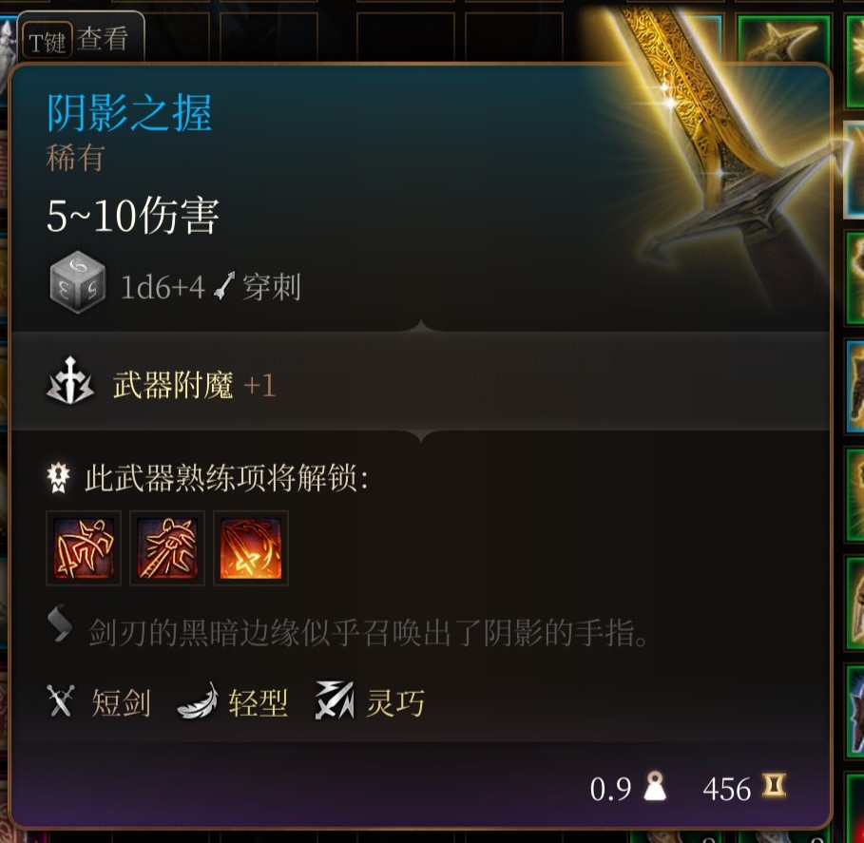
Task: Click the 轻型 feather icon
Action: click(199, 701)
